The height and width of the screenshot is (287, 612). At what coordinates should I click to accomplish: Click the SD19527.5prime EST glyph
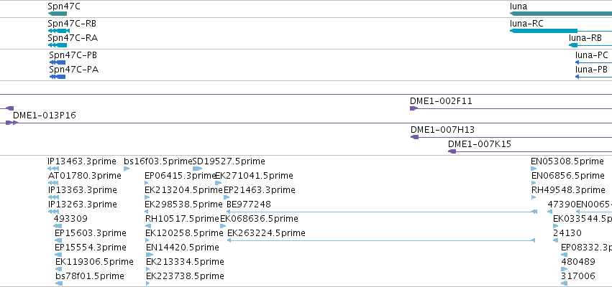pos(198,169)
